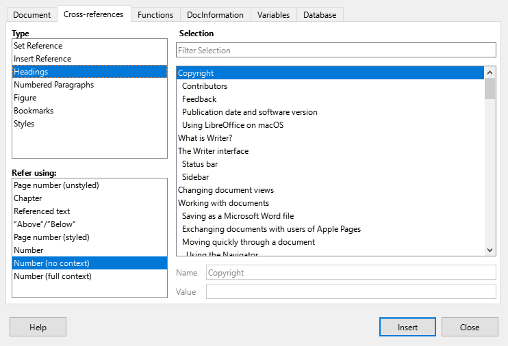Close the Fields dialog
This screenshot has width=508, height=346.
point(470,327)
